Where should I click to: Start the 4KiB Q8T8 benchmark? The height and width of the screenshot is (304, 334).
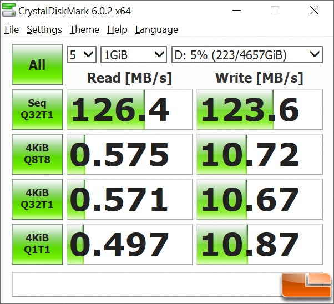tap(38, 154)
